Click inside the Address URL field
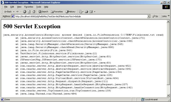 [81, 17]
